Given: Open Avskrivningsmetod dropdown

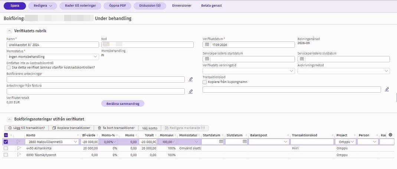Looking at the screenshot, I should click(x=344, y=71).
